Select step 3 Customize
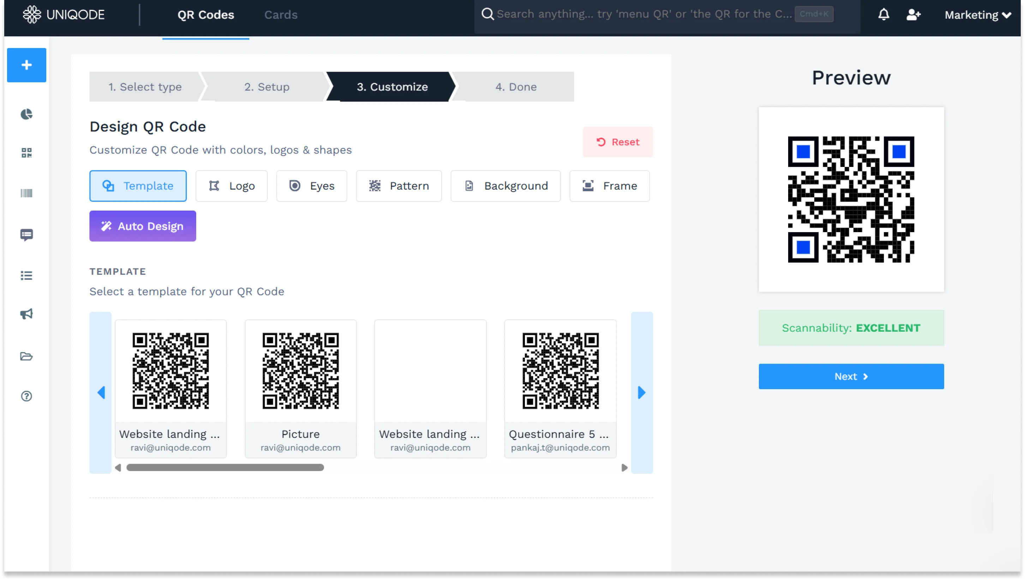1025x580 pixels. click(x=392, y=86)
